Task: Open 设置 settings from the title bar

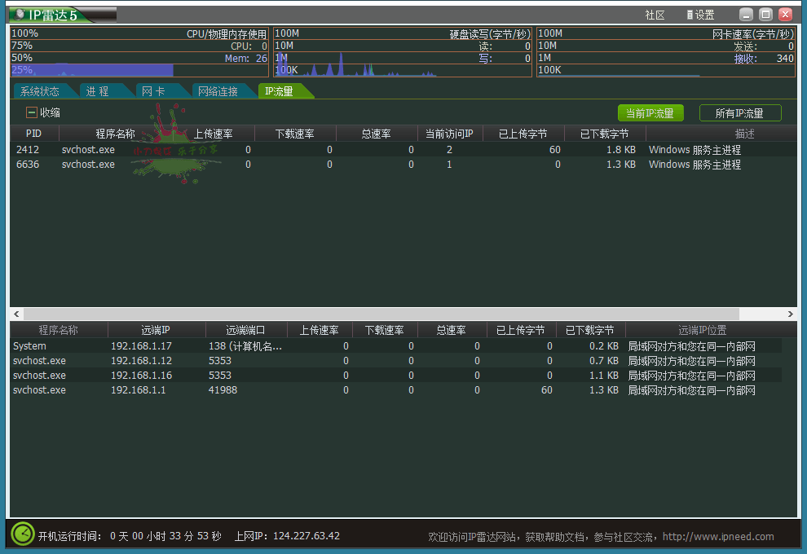Action: click(x=700, y=15)
